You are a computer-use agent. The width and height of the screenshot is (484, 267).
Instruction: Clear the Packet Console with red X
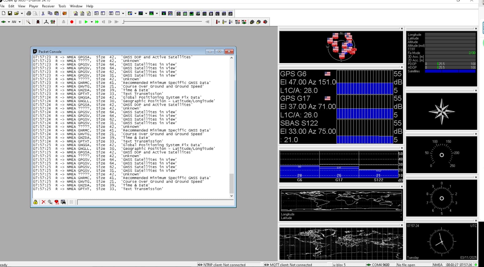point(43,202)
